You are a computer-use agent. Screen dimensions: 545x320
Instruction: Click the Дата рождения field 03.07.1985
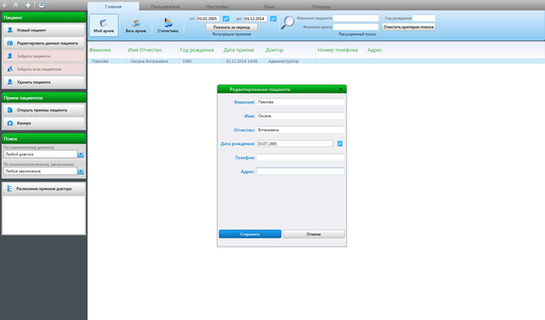pos(294,143)
